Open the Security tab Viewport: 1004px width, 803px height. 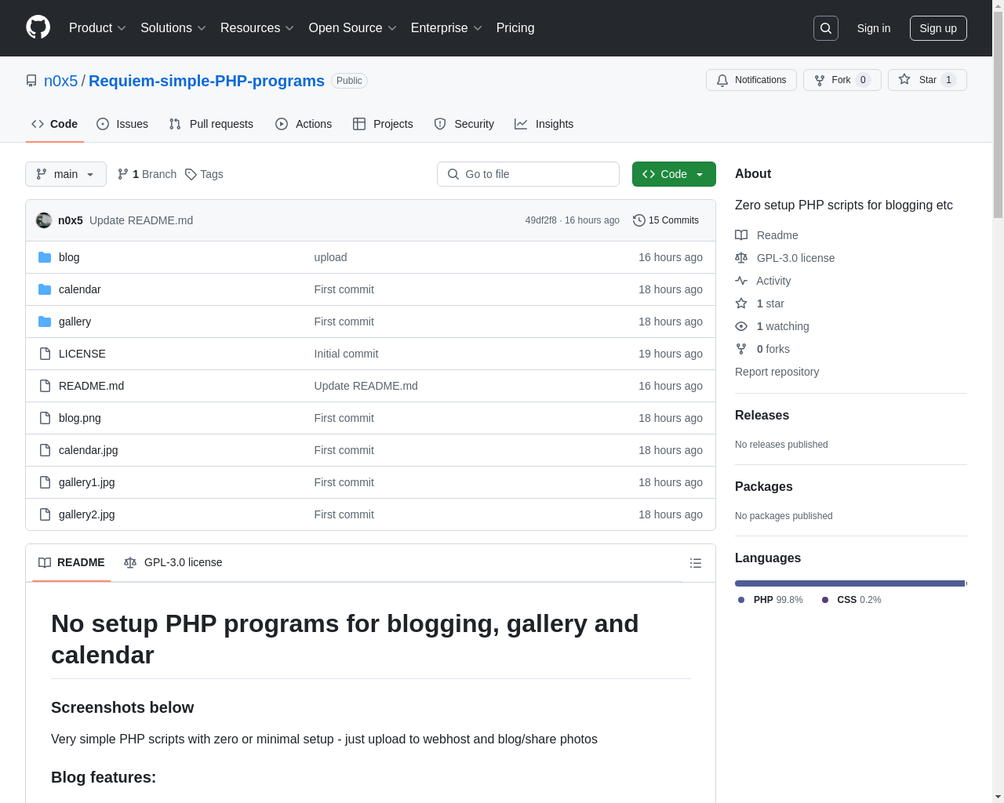click(464, 124)
